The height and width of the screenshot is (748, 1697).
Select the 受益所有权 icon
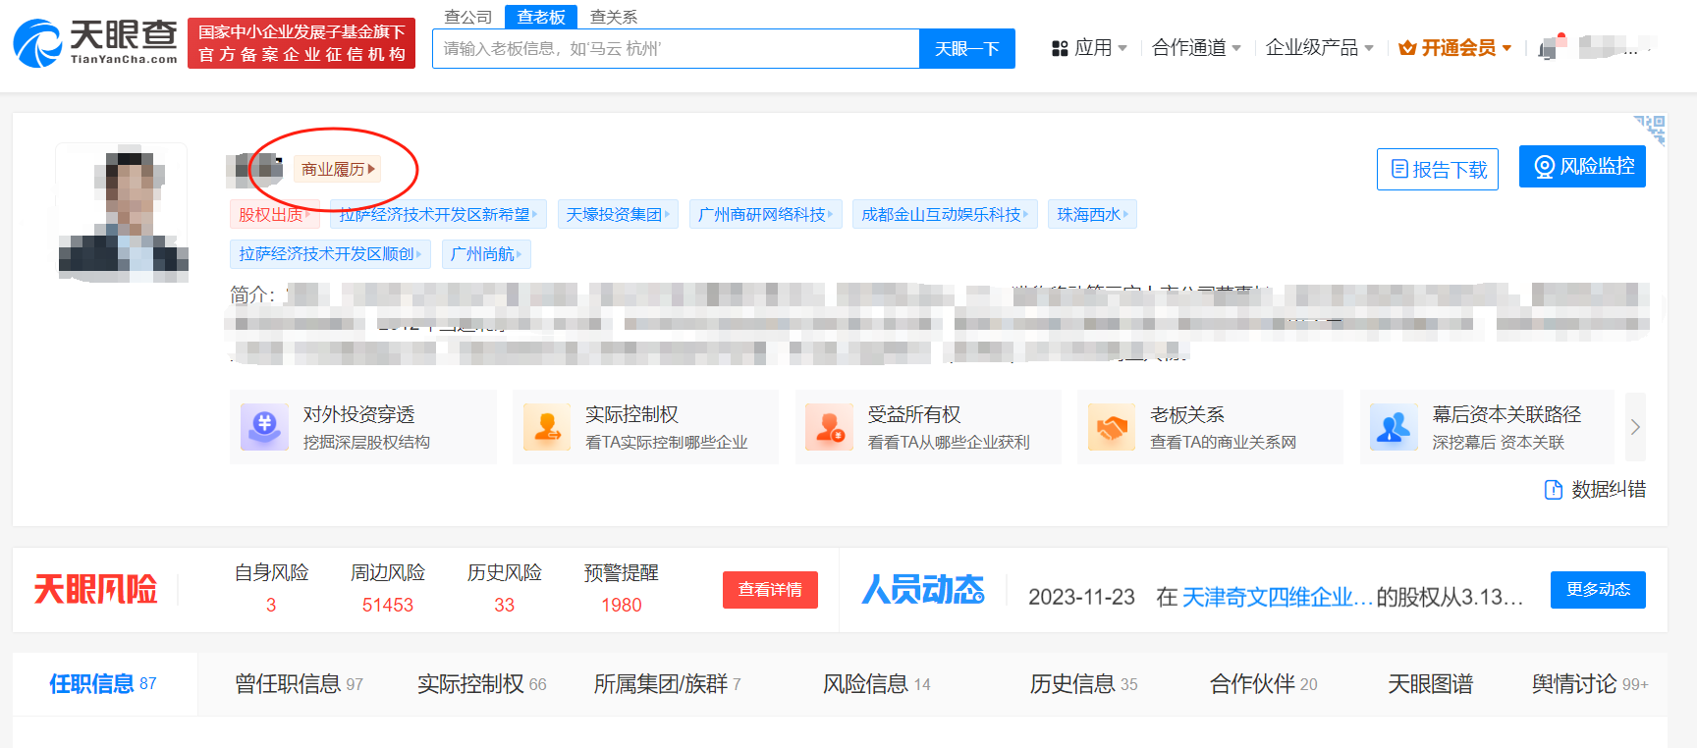[830, 427]
